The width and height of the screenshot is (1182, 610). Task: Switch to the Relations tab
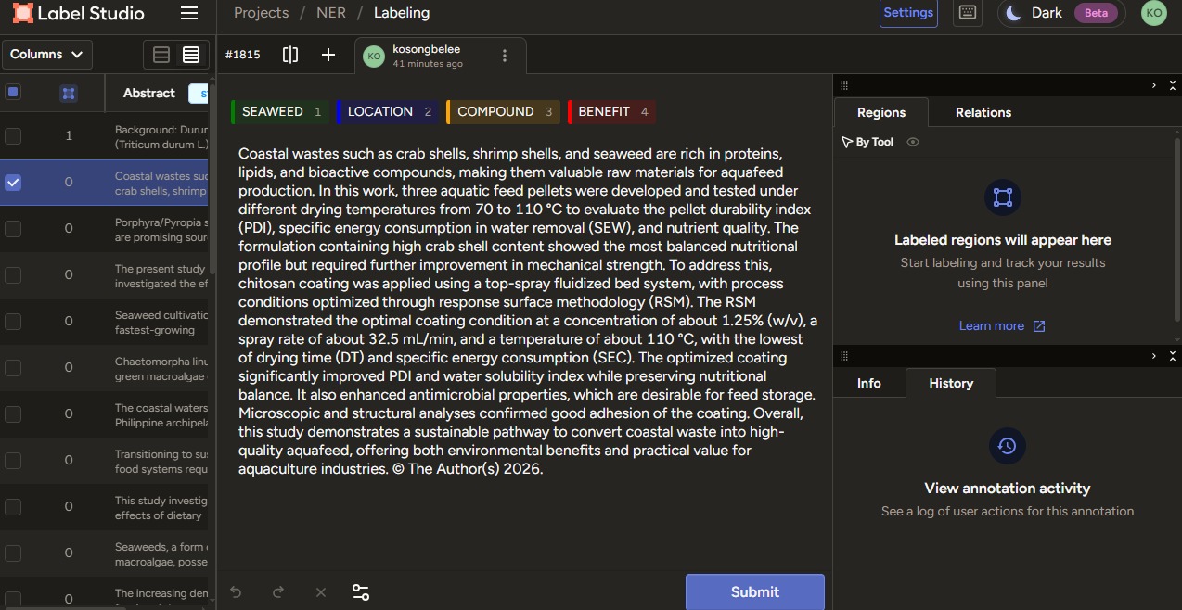click(983, 112)
